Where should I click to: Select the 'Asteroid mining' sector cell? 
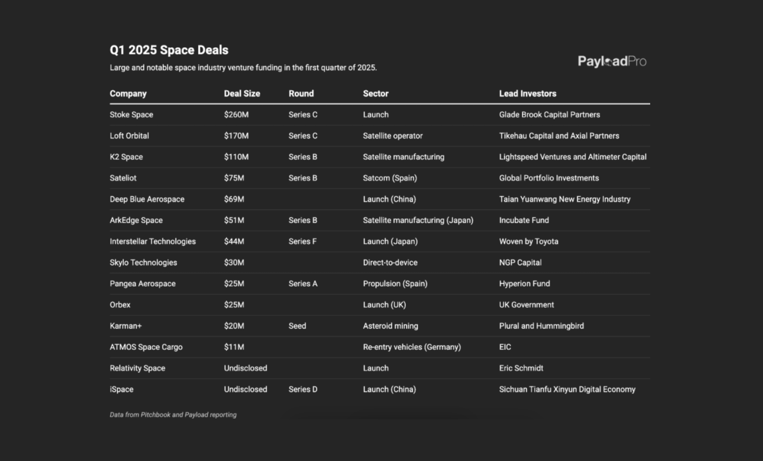(x=390, y=326)
